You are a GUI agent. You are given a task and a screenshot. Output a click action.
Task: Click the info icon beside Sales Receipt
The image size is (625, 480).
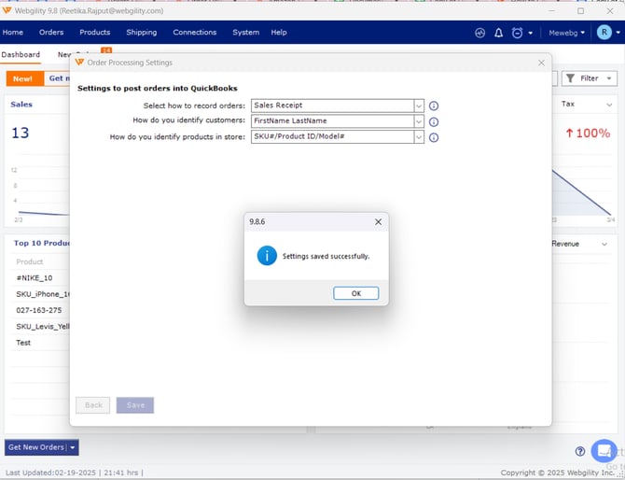[434, 106]
